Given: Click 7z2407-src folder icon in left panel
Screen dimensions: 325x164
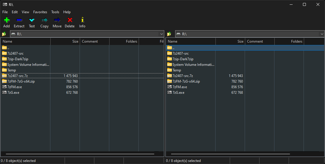Looking at the screenshot, I should (x=4, y=53).
